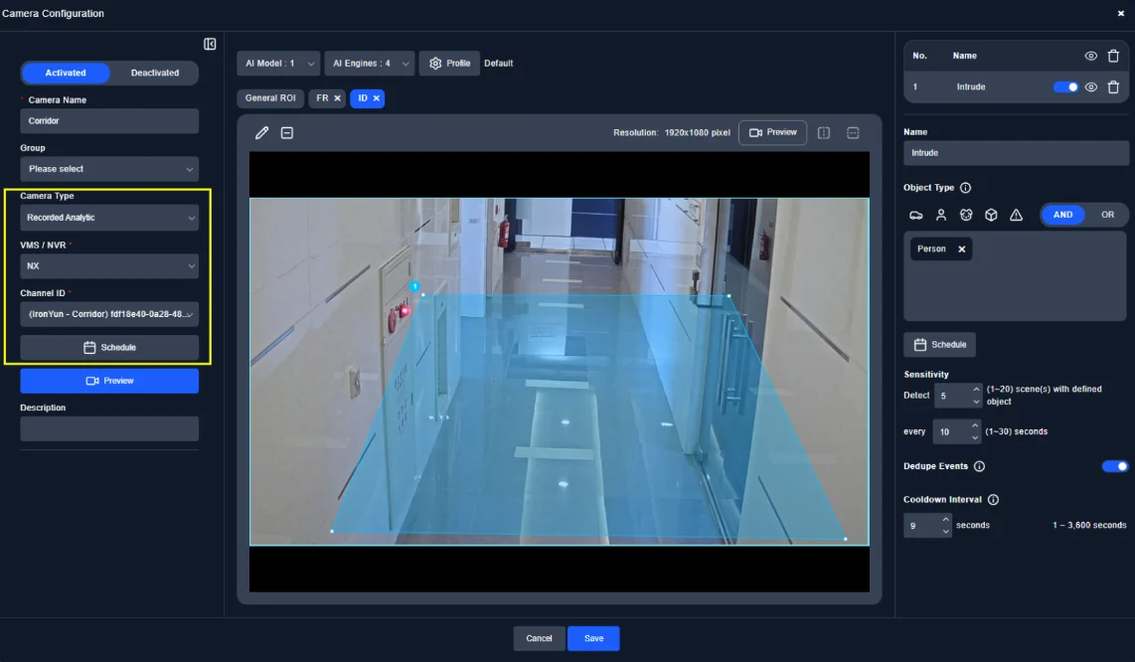Open the Channel ID dropdown
Viewport: 1135px width, 662px height.
109,314
